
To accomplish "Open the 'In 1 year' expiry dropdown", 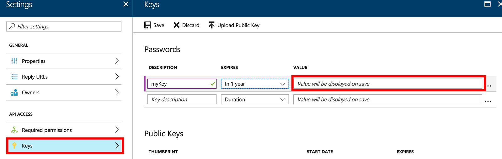I will click(255, 84).
